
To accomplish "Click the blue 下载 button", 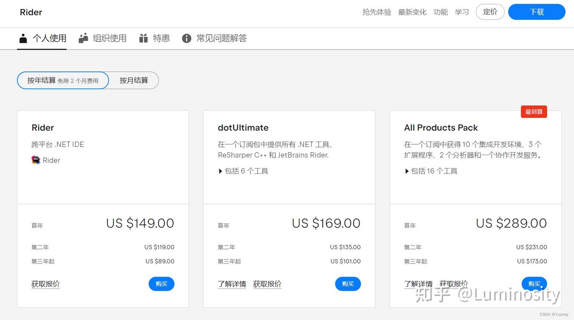I will [x=537, y=12].
